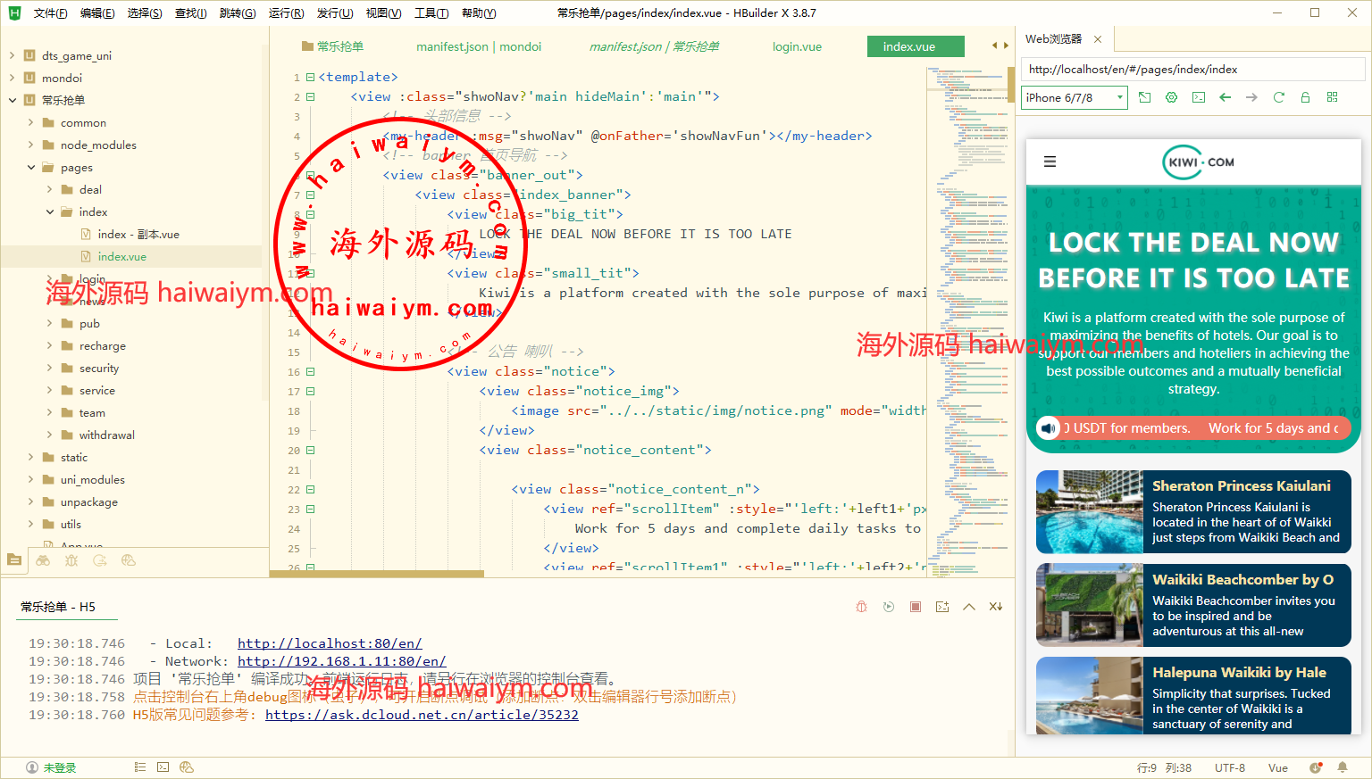
Task: Click the notification bell in status bar
Action: [1342, 767]
